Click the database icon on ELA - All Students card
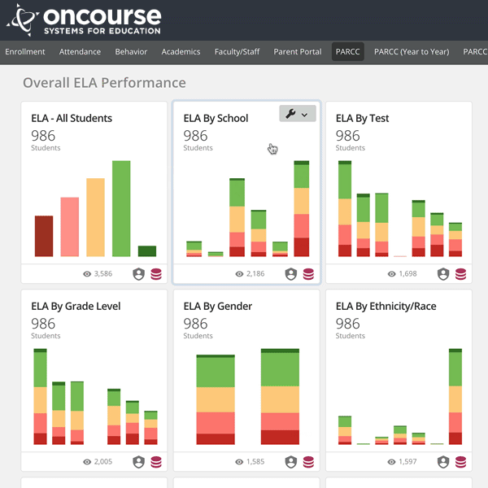 click(156, 274)
